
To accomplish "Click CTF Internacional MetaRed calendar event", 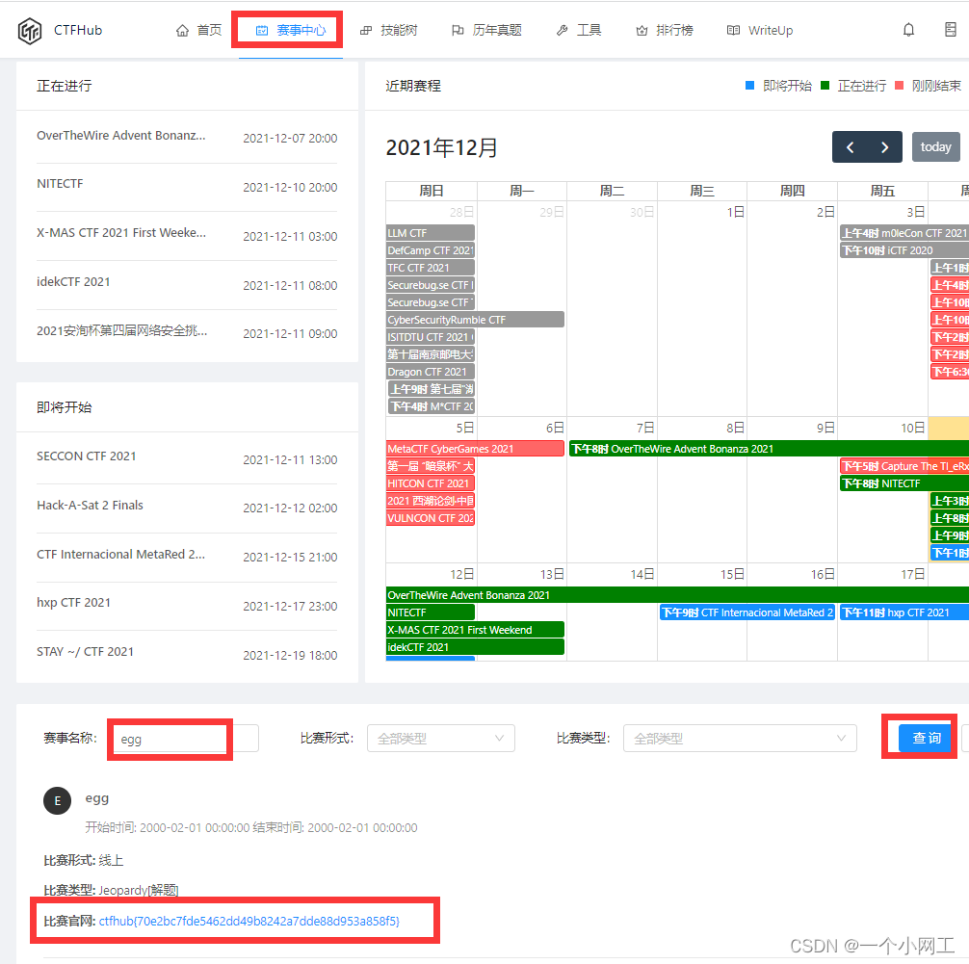I will click(x=747, y=612).
